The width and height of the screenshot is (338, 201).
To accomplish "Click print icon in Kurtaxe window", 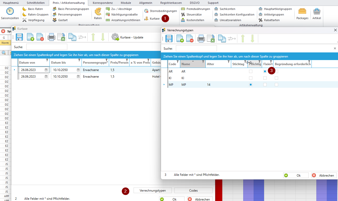I will point(51,37).
